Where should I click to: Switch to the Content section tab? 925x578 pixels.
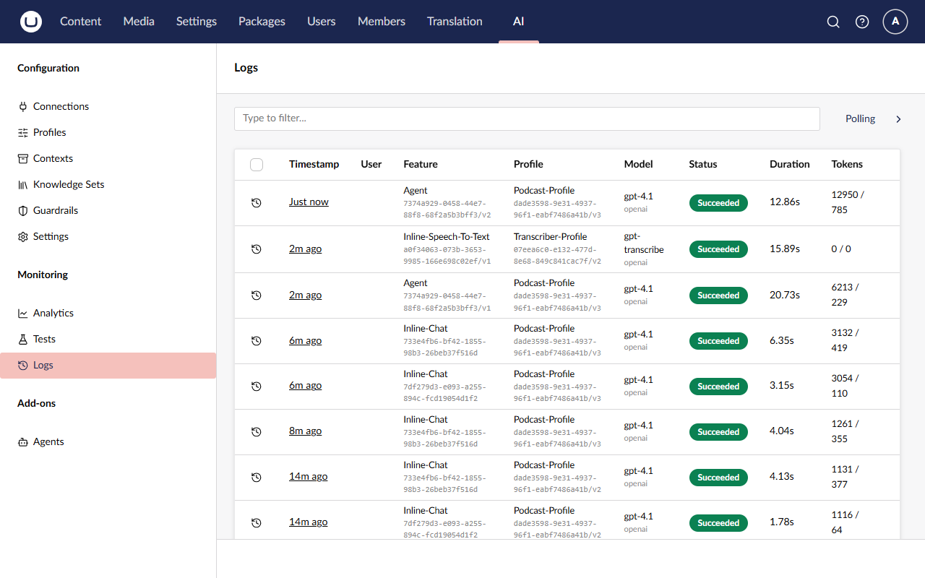(80, 22)
